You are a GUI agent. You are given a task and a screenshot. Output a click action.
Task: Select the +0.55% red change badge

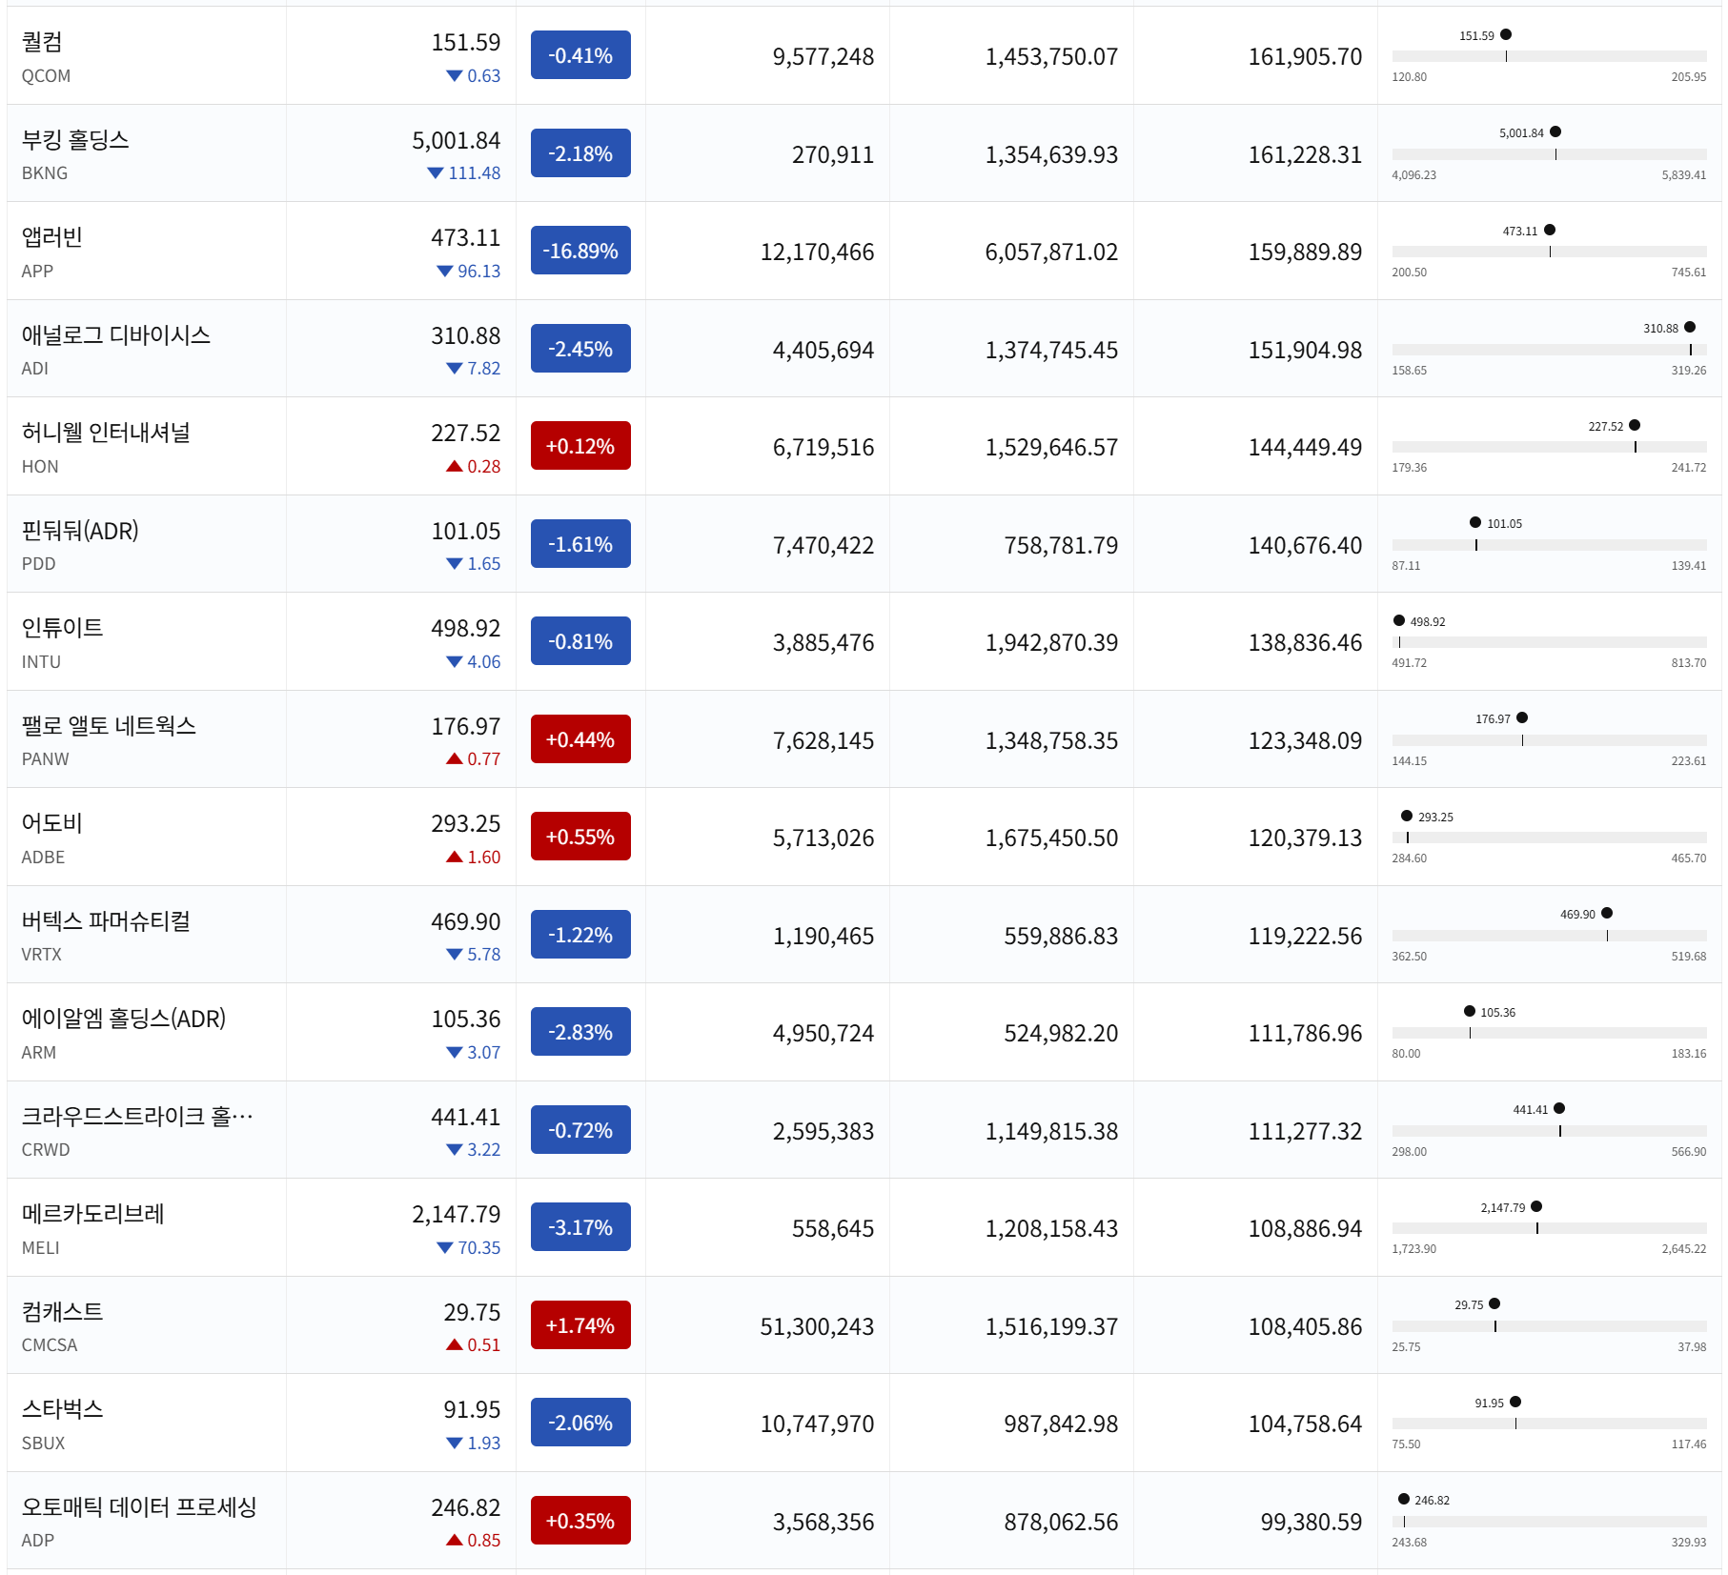(x=580, y=837)
